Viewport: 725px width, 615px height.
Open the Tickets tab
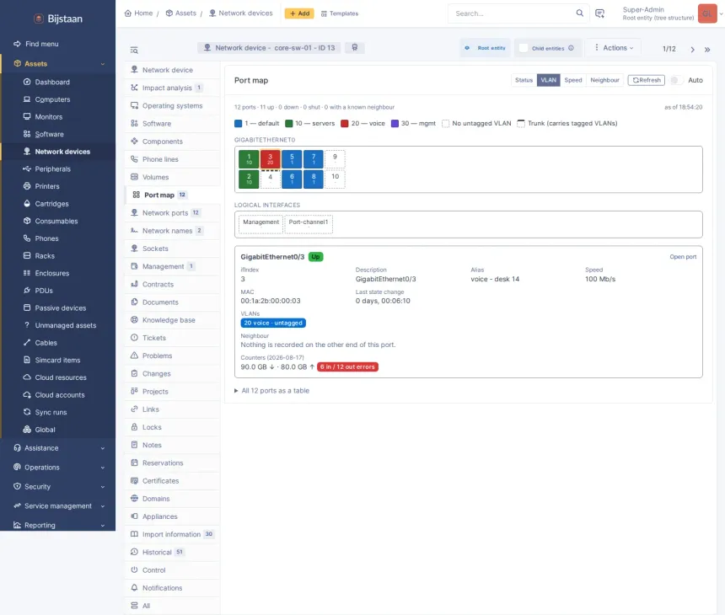pyautogui.click(x=173, y=338)
